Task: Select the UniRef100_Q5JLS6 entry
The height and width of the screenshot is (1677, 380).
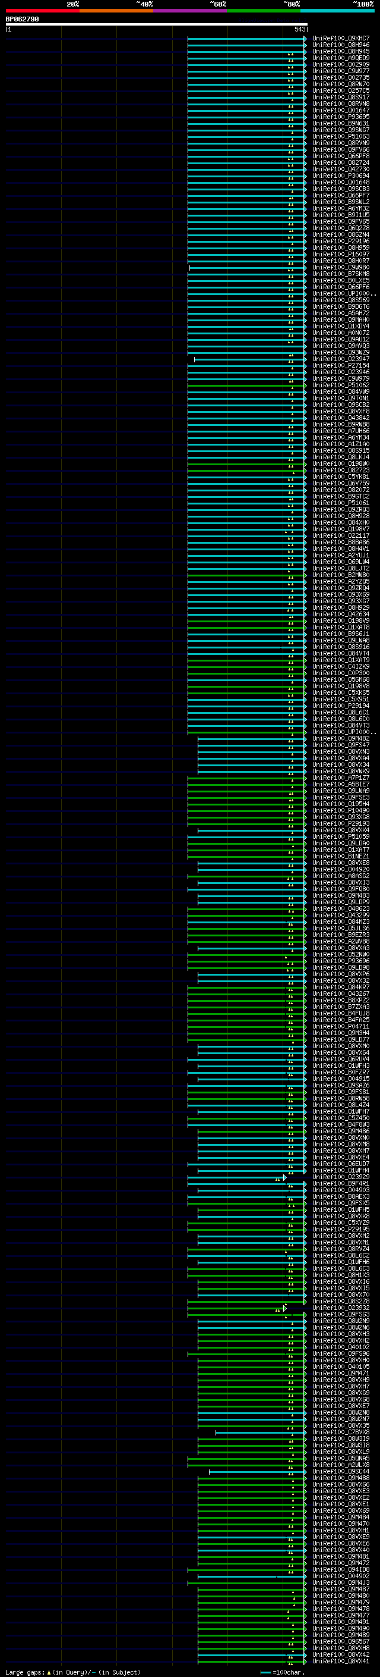Action: click(x=341, y=929)
